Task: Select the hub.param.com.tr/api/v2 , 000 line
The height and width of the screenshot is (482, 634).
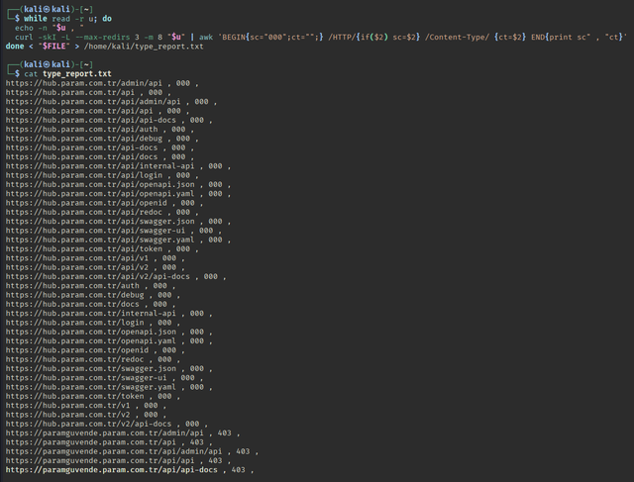Action: point(95,267)
